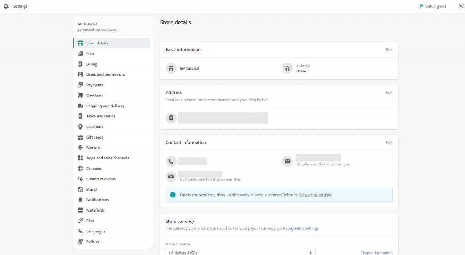The image size is (465, 255).
Task: Click the Files paperclip icon
Action: [80, 221]
